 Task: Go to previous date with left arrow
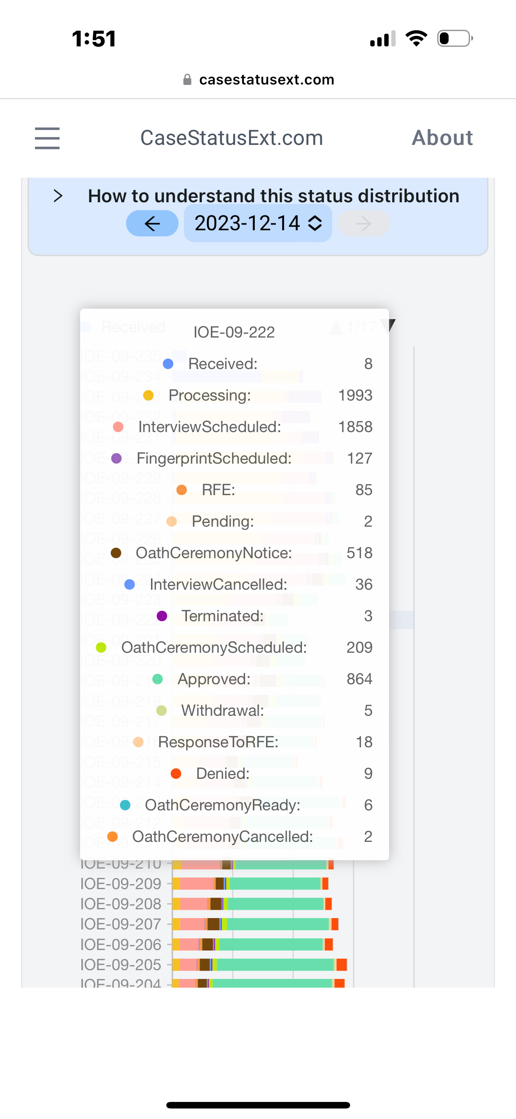click(x=152, y=224)
